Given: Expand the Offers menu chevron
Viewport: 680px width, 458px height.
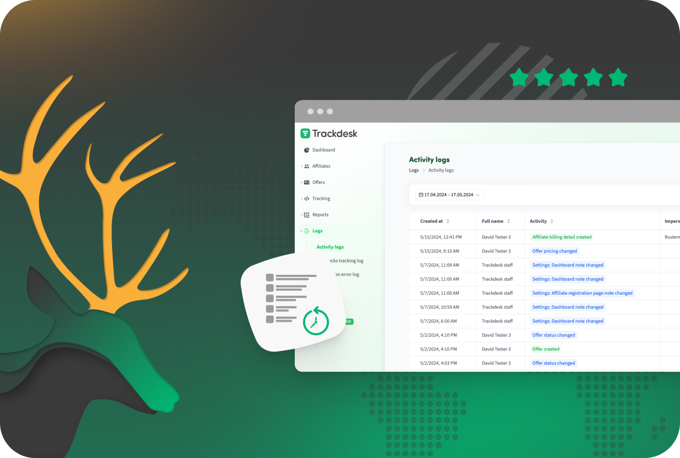Looking at the screenshot, I should tap(301, 182).
